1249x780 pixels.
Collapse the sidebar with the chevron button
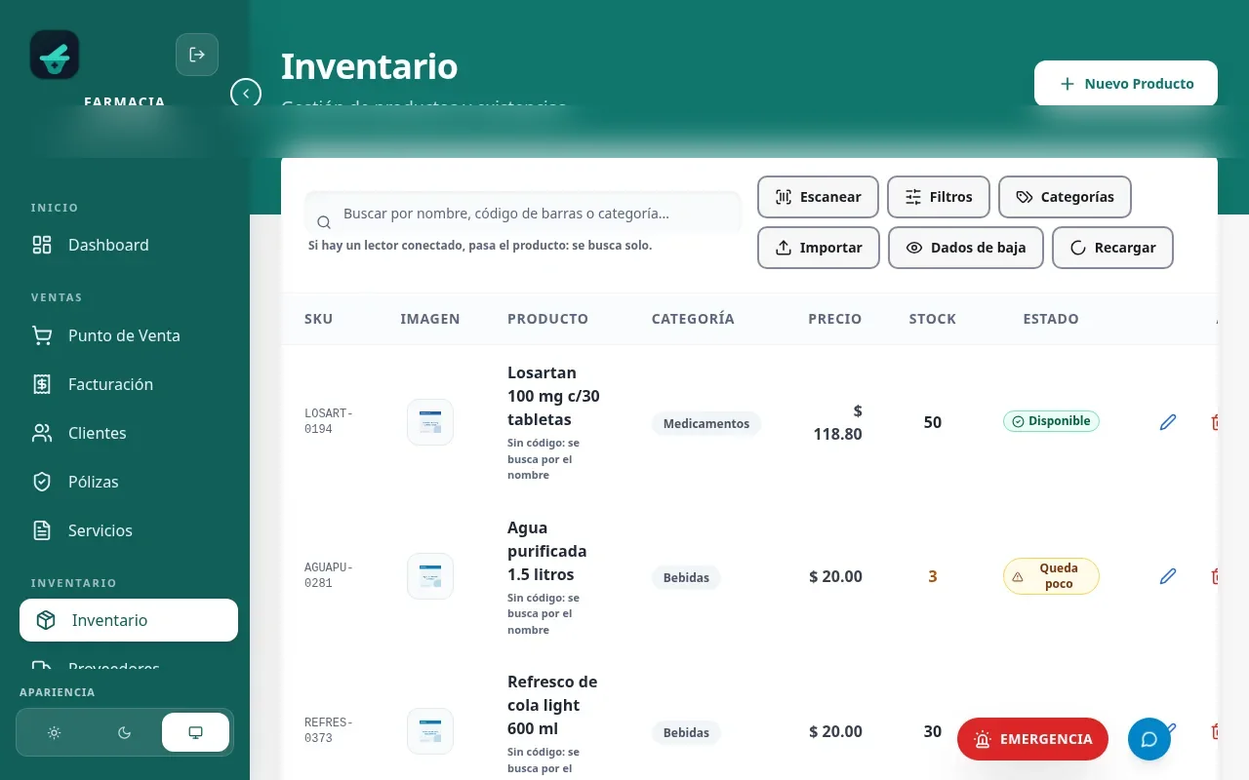246,94
